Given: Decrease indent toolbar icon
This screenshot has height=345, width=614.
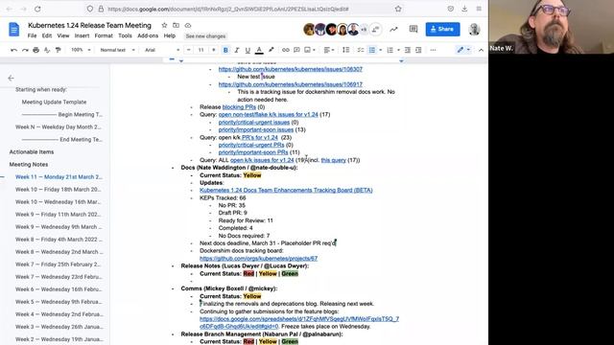Looking at the screenshot, I should pos(408,50).
